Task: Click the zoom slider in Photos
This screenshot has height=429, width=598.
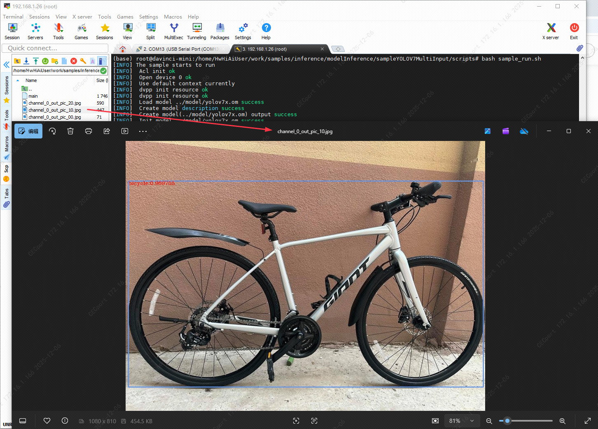Action: (526, 421)
